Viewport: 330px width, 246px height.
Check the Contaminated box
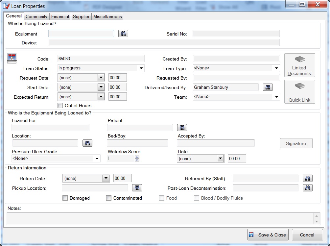pyautogui.click(x=109, y=198)
